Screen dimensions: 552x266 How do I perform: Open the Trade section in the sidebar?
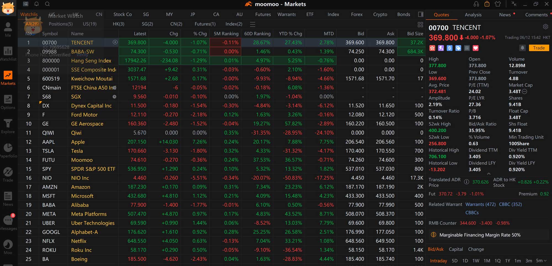(x=8, y=175)
